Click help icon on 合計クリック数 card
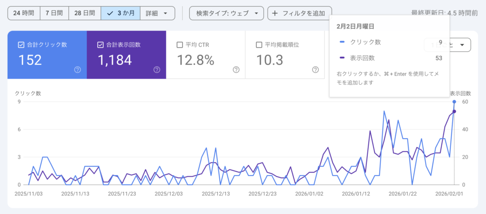 tap(77, 70)
